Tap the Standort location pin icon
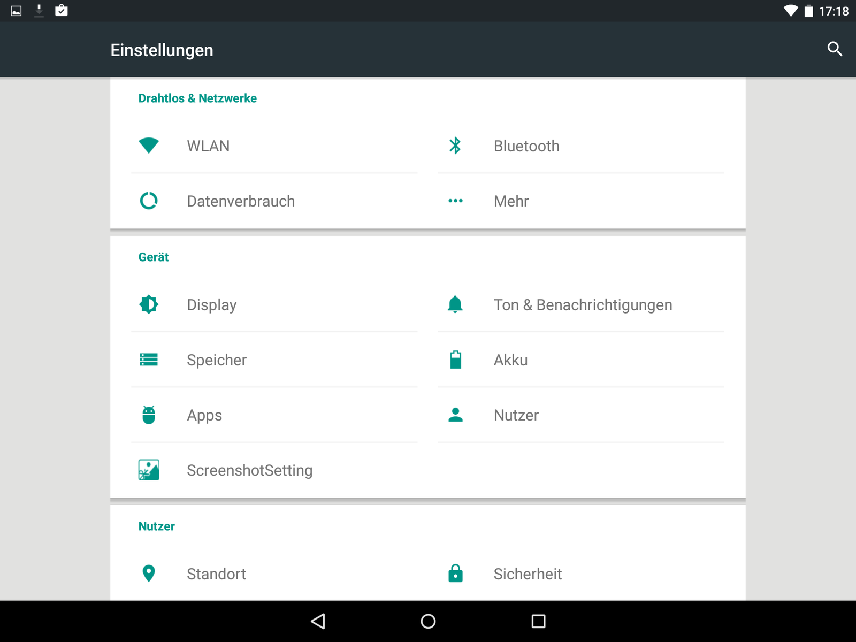 [x=149, y=574]
